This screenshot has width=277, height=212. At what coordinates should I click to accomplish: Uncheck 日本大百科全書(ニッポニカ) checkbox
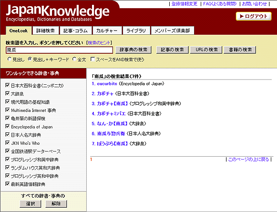(x=8, y=85)
